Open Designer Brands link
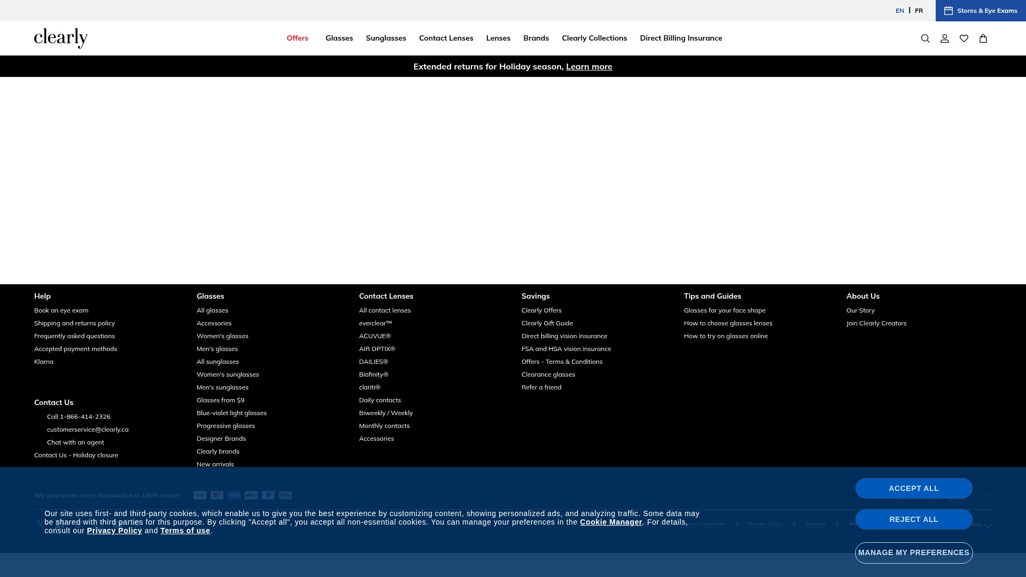This screenshot has width=1026, height=577. pos(221,439)
